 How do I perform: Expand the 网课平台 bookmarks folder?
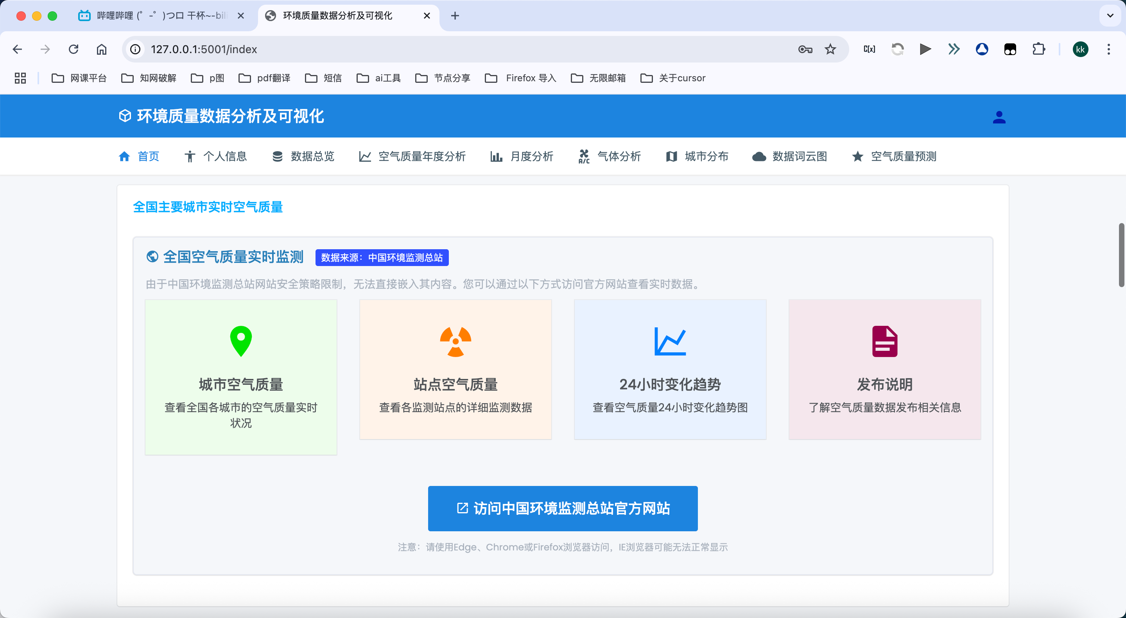(79, 78)
